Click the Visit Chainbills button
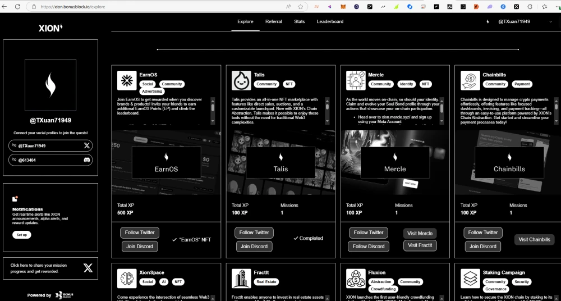Viewport: 561px width, 301px height. coord(534,239)
